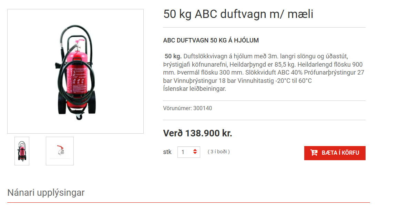Increase quantity with the red up arrow
The width and height of the screenshot is (399, 212).
tap(195, 150)
